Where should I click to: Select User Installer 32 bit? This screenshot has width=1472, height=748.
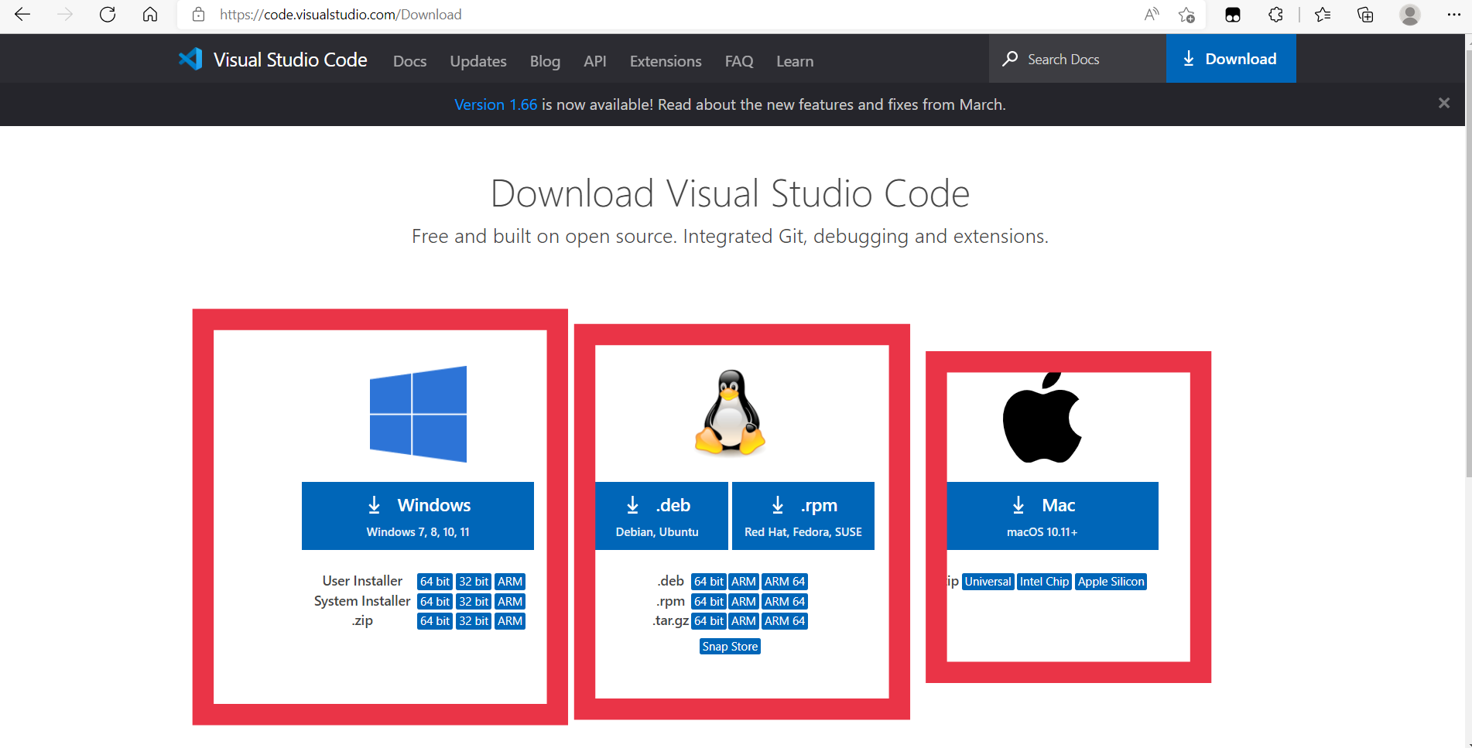click(474, 582)
